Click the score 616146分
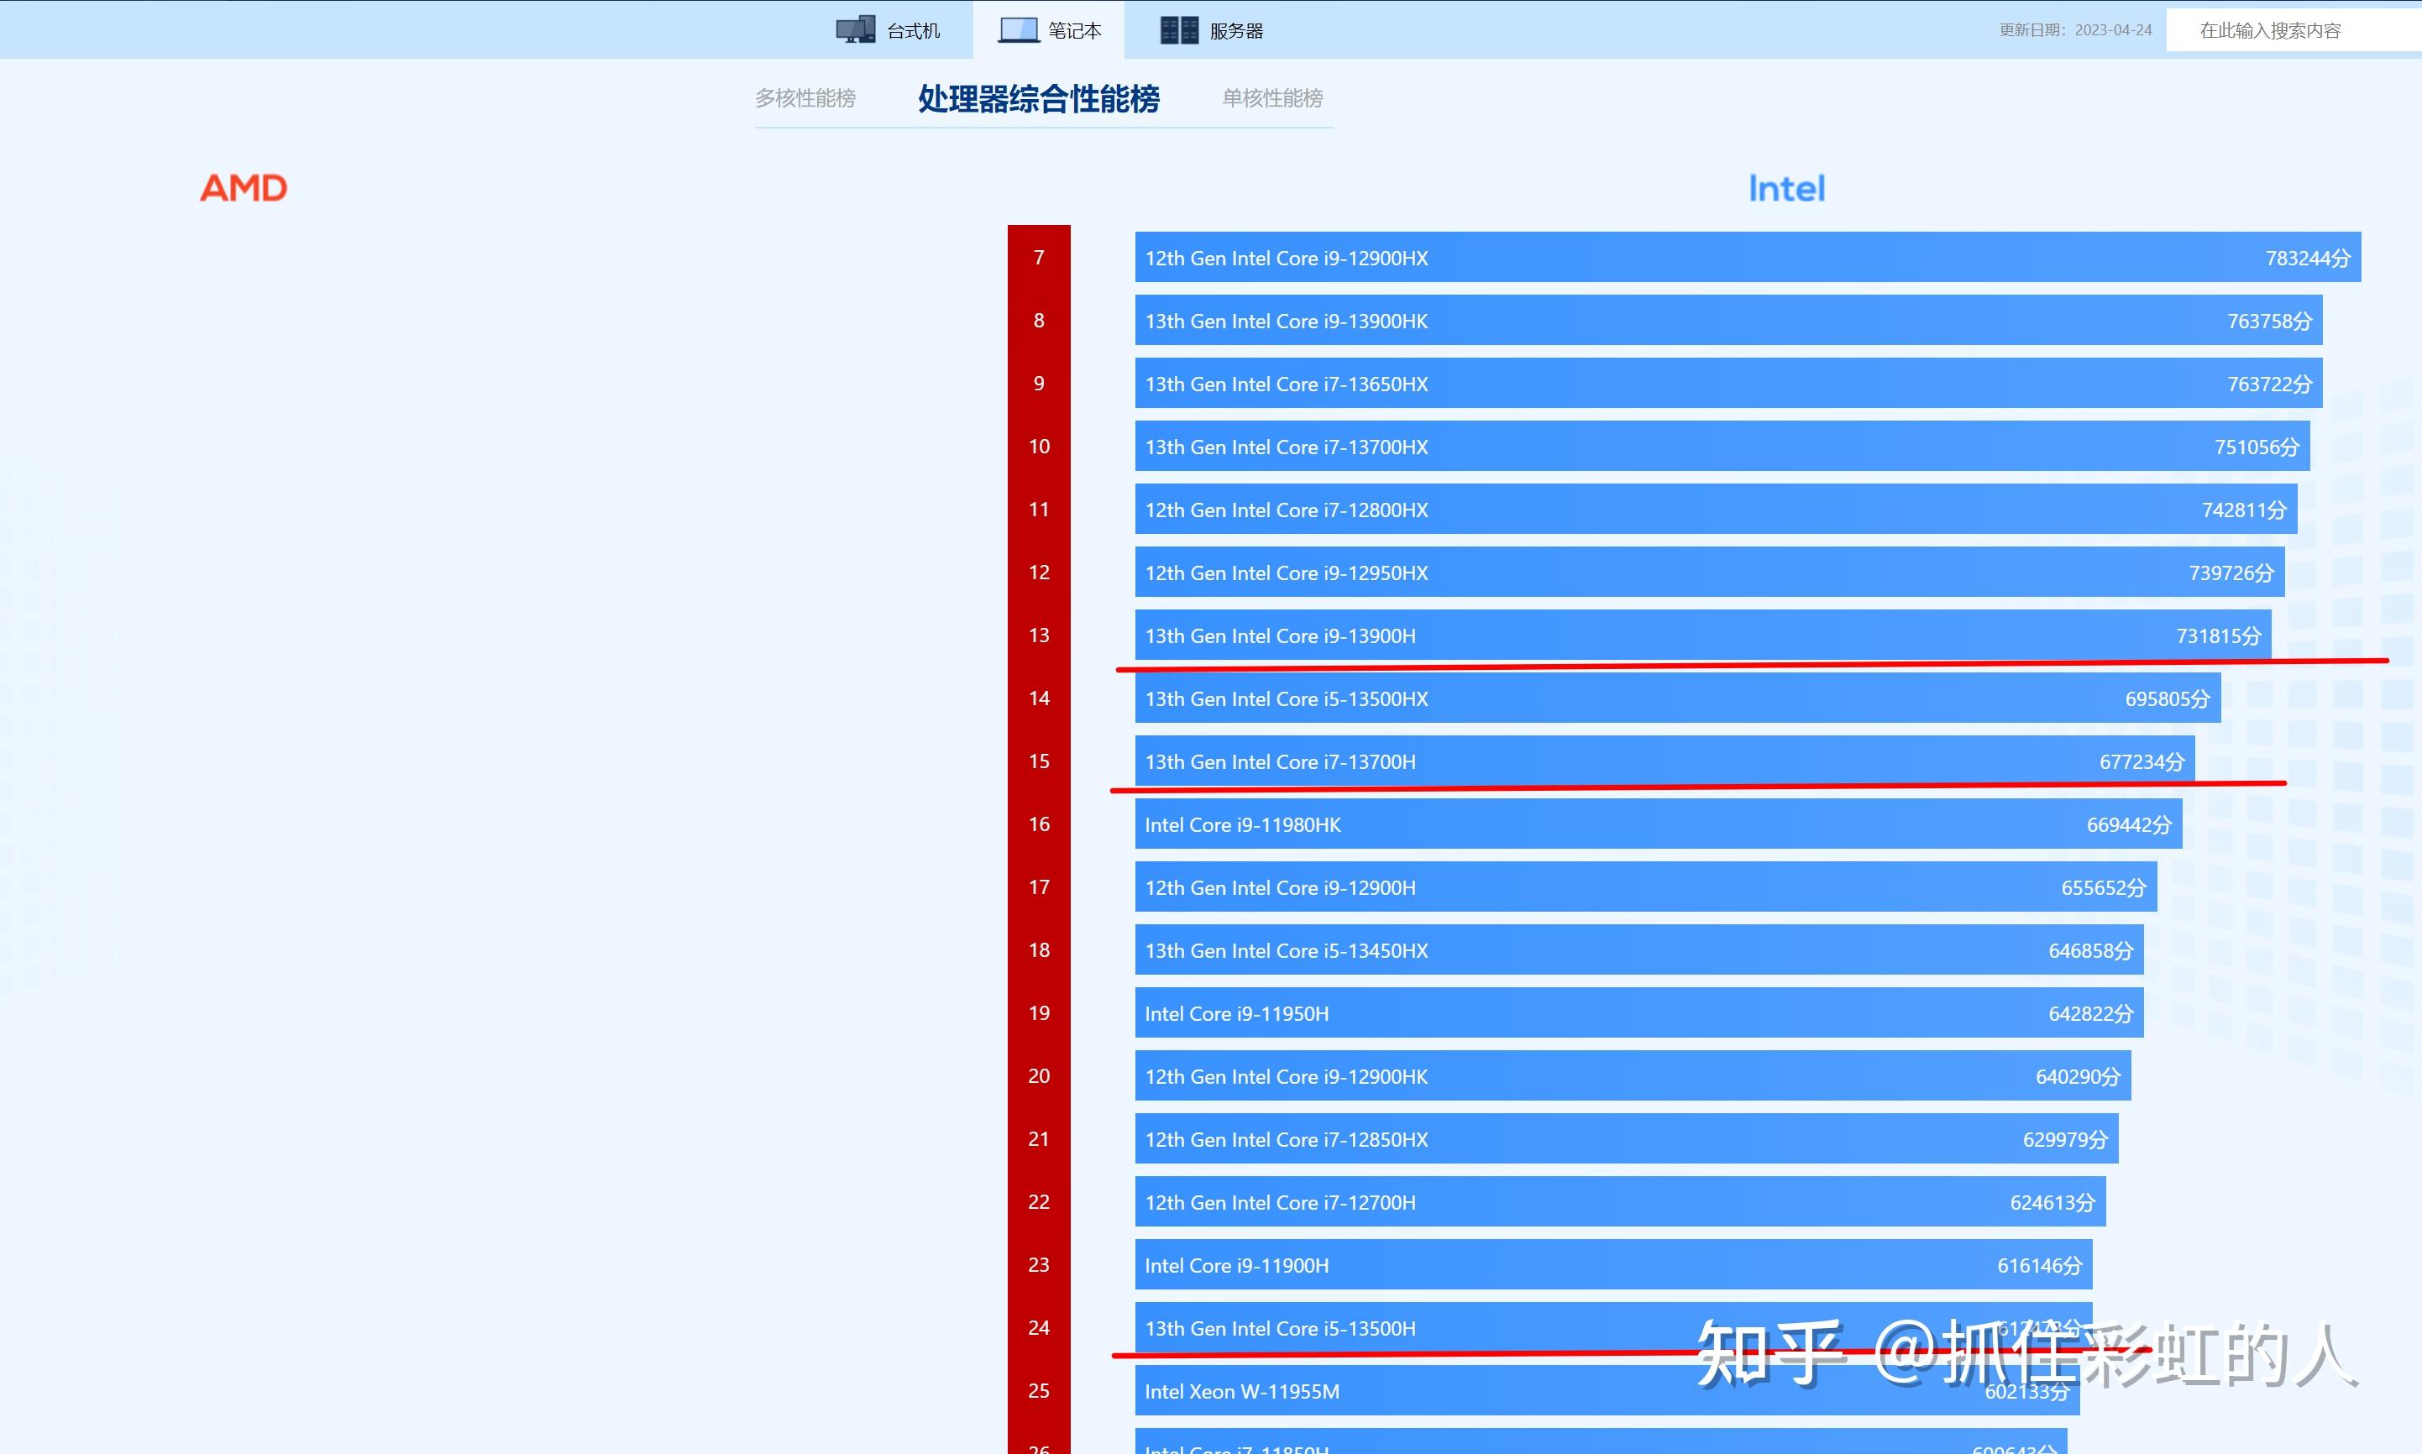This screenshot has height=1454, width=2422. 2040,1266
